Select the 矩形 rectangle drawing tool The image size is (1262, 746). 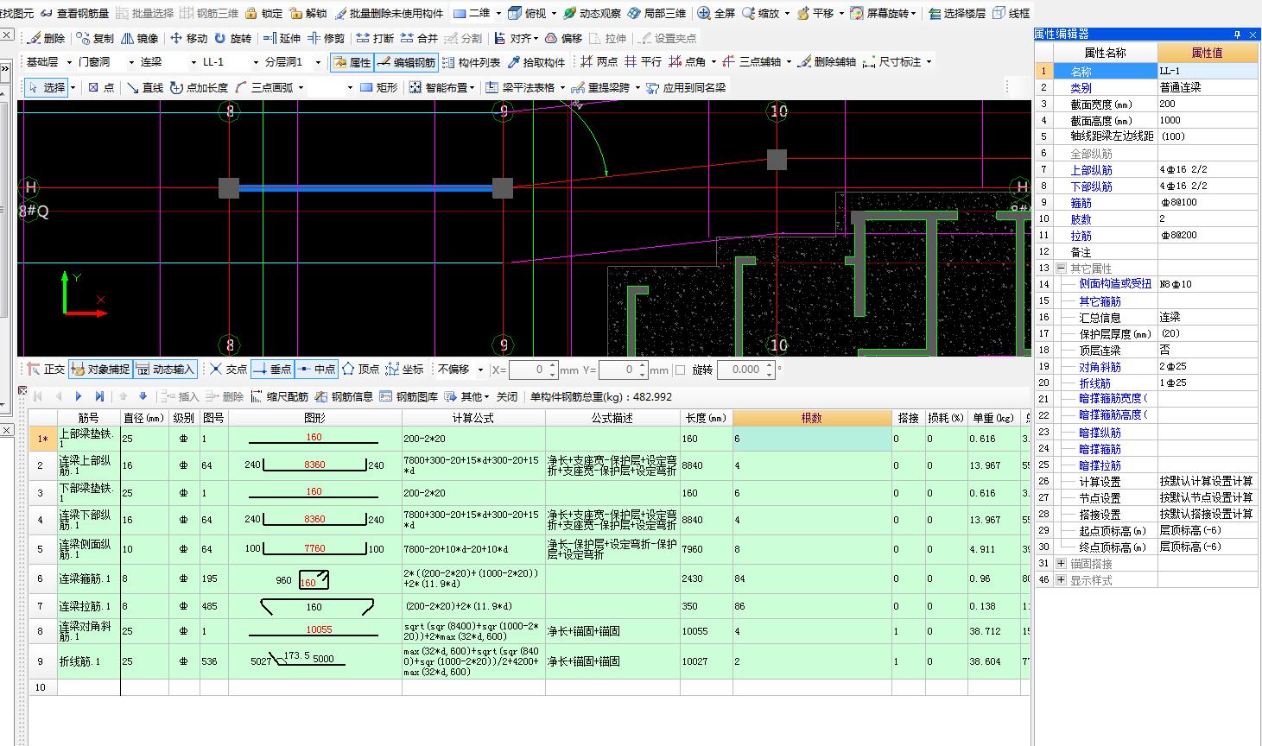[x=378, y=87]
